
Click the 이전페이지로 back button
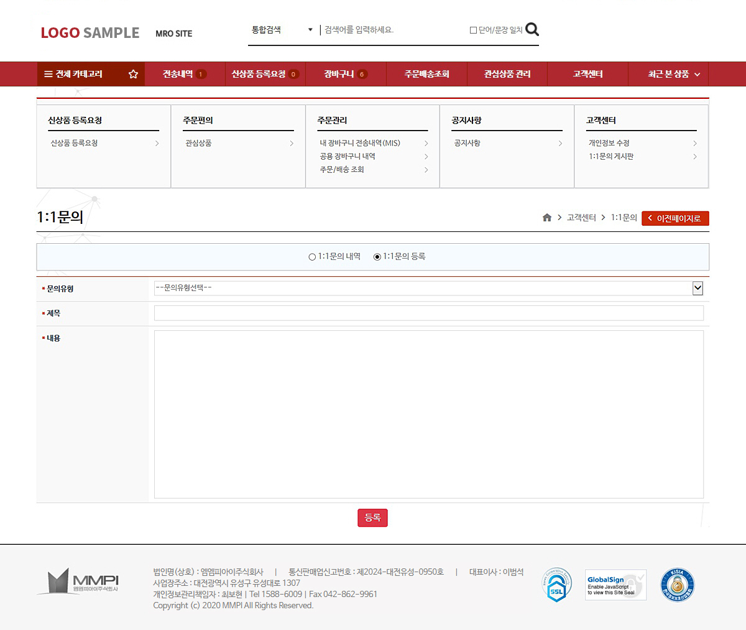point(675,218)
